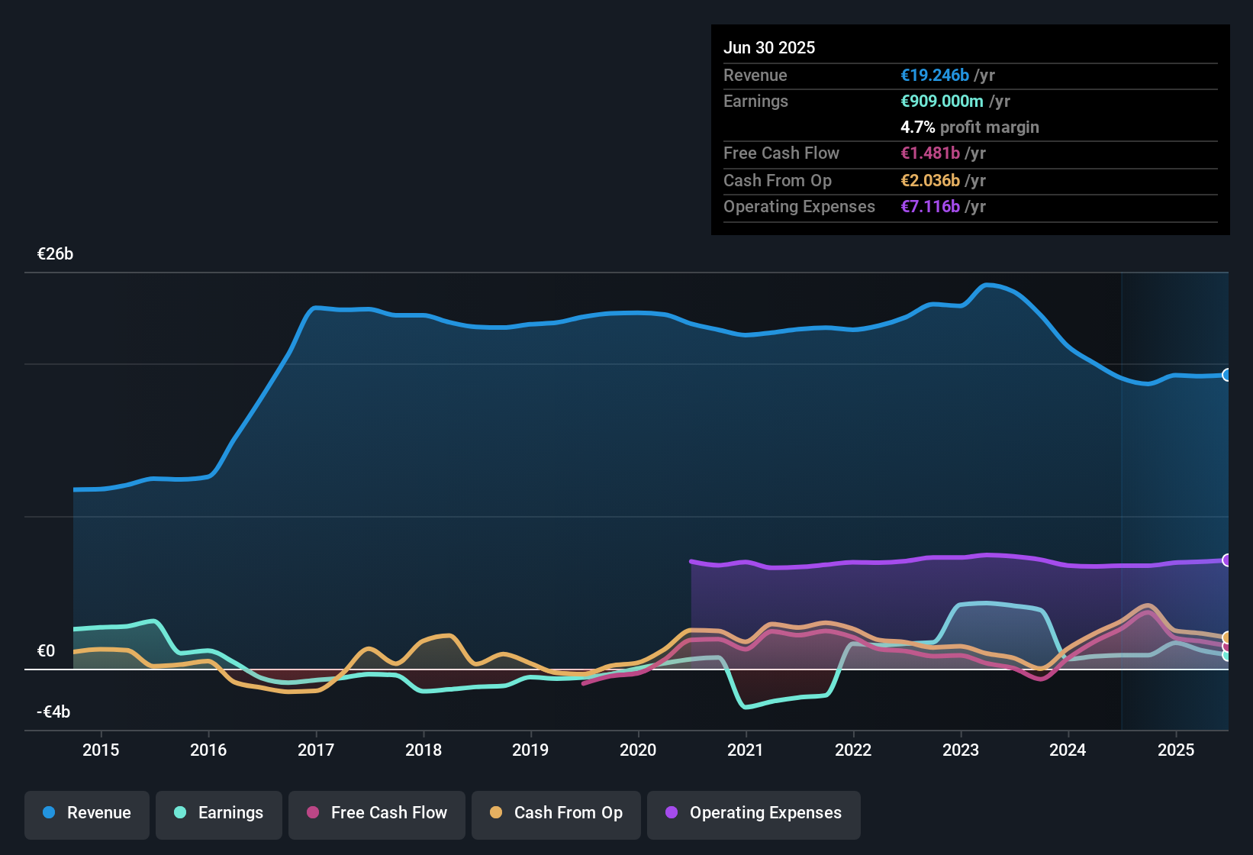
Task: Select the Revenue endpoint marker on chart
Action: 1227,375
